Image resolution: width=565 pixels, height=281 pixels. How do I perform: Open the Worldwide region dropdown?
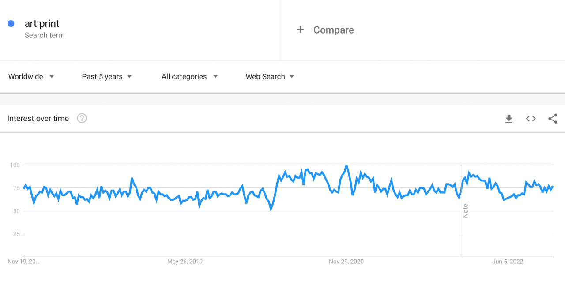coord(31,76)
